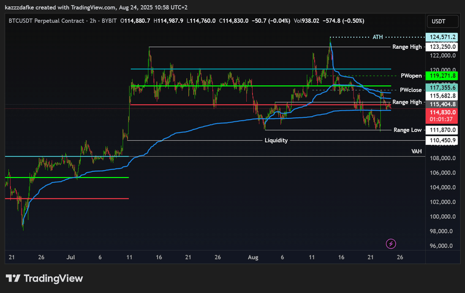The width and height of the screenshot is (465, 293).
Task: Click the Aug label on time axis
Action: [x=253, y=257]
